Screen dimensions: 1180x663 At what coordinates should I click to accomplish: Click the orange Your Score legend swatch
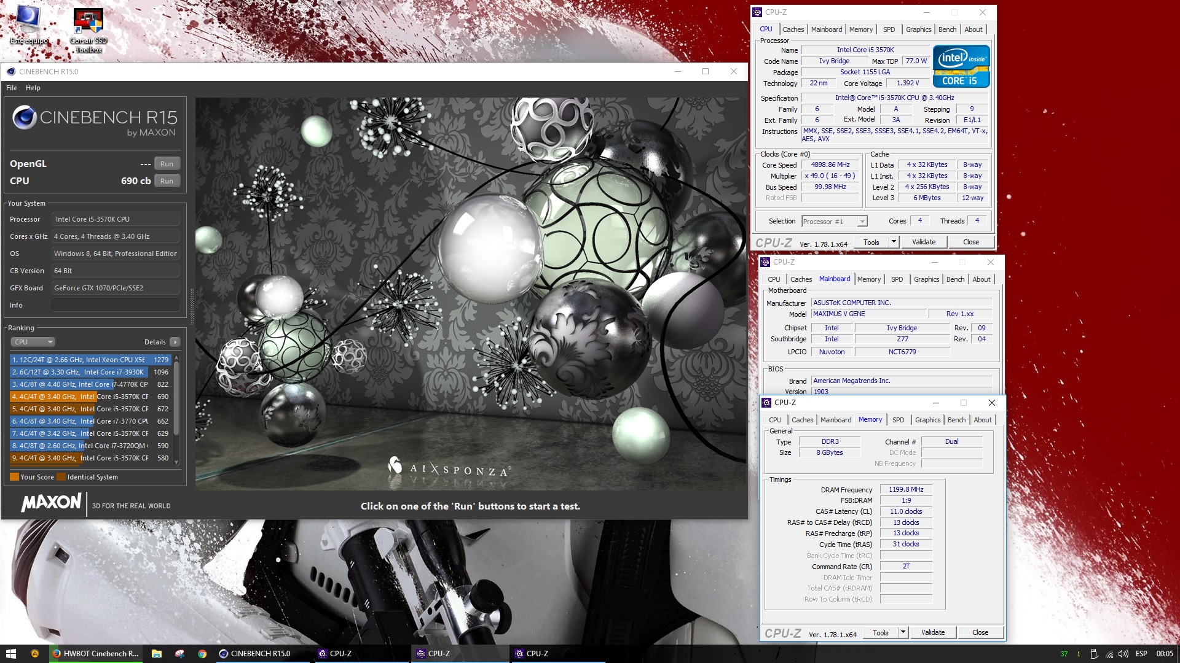click(x=14, y=477)
